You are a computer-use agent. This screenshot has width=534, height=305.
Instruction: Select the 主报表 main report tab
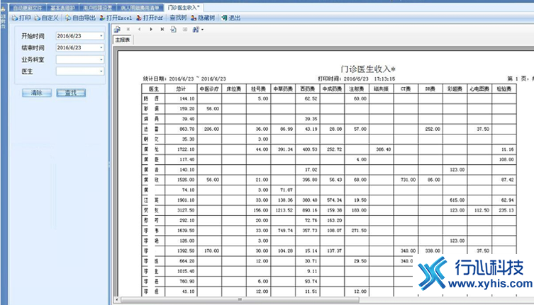coord(123,40)
